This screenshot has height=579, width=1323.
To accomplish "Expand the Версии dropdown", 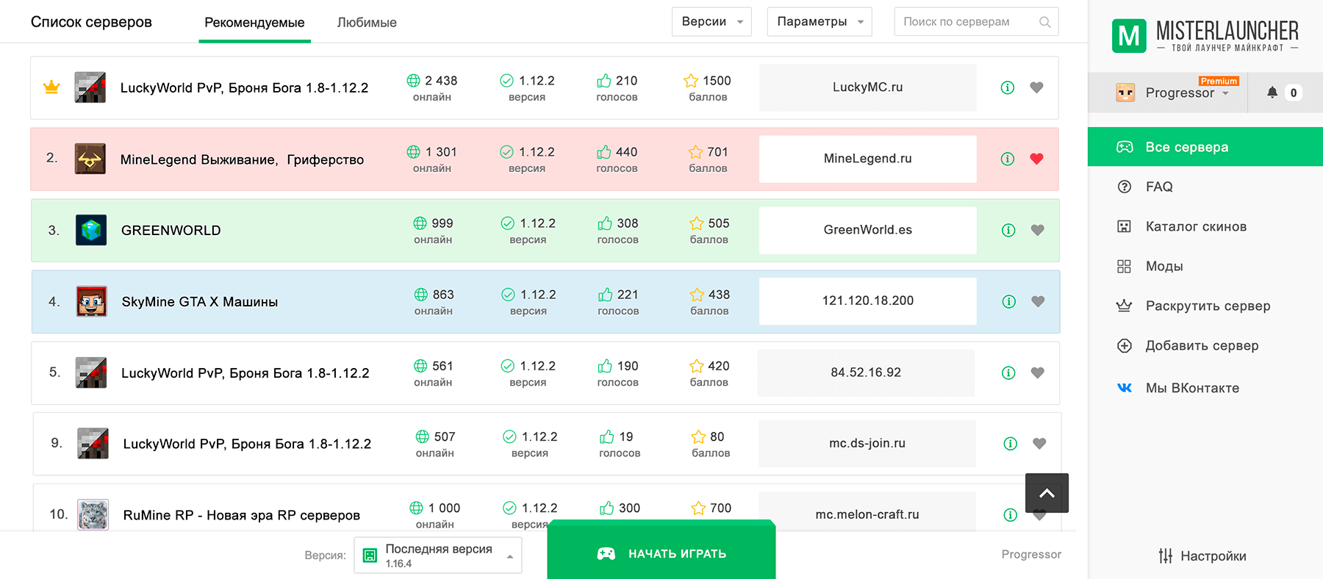I will [711, 22].
